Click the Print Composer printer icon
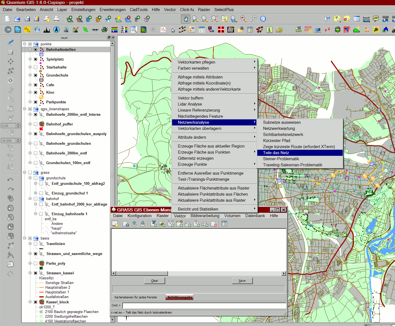The width and height of the screenshot is (395, 326). (56, 19)
